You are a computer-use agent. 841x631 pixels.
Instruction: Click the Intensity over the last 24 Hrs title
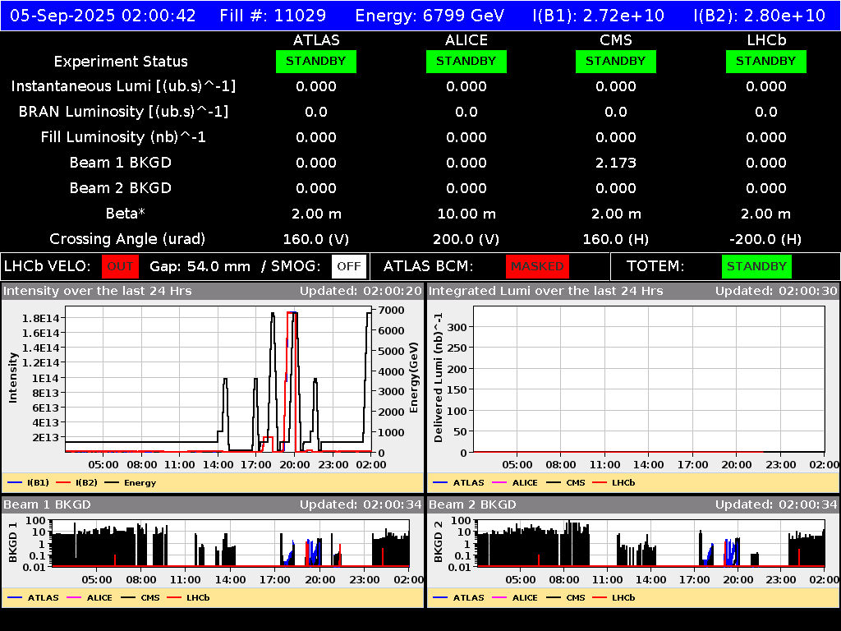98,291
